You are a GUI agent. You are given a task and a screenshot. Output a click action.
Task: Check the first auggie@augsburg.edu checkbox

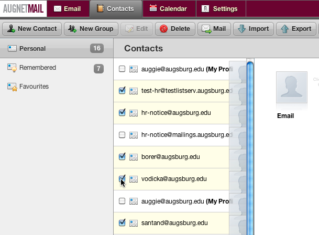coord(122,69)
